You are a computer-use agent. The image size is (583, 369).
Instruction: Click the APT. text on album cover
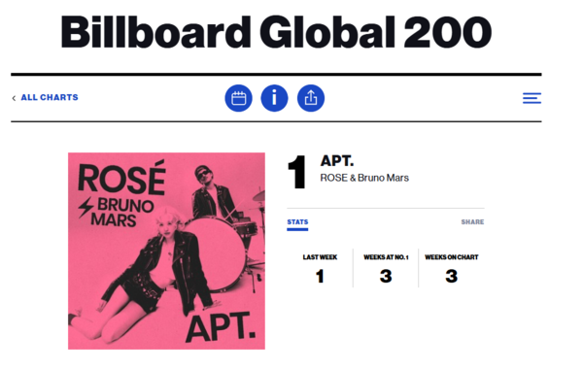point(221,328)
